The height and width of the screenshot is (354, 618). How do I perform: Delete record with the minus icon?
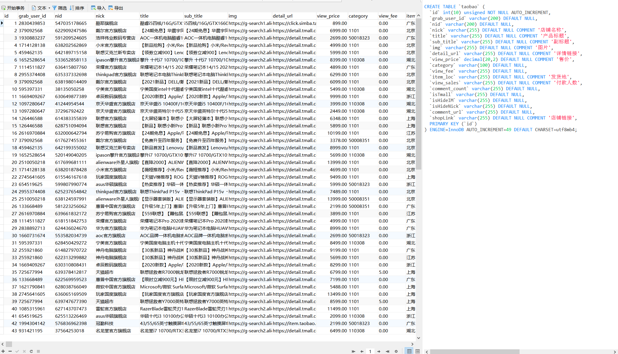click(x=10, y=351)
